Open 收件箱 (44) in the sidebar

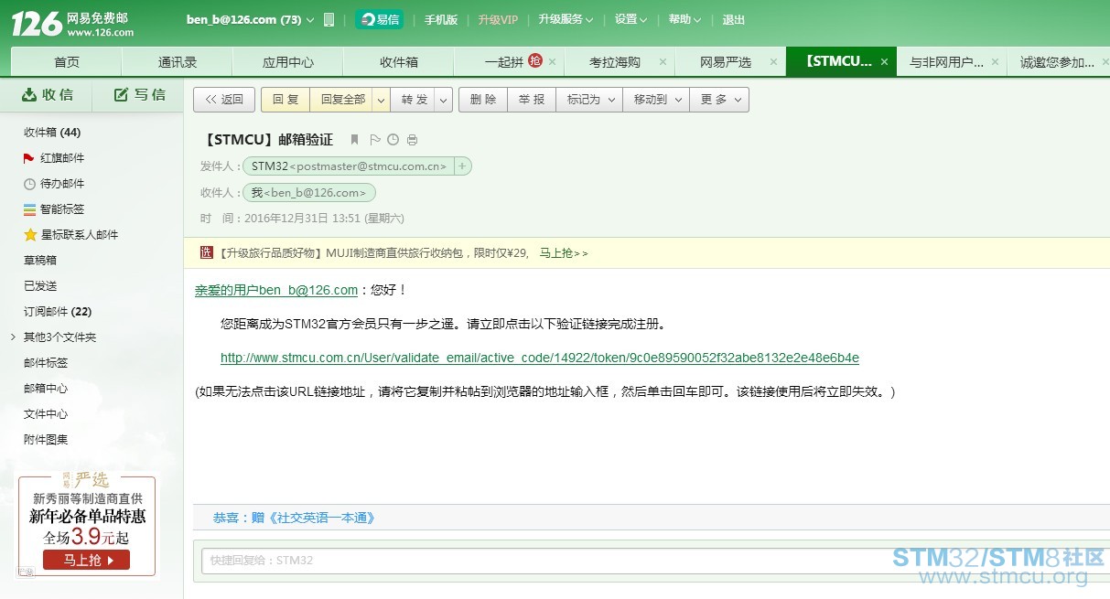point(52,133)
